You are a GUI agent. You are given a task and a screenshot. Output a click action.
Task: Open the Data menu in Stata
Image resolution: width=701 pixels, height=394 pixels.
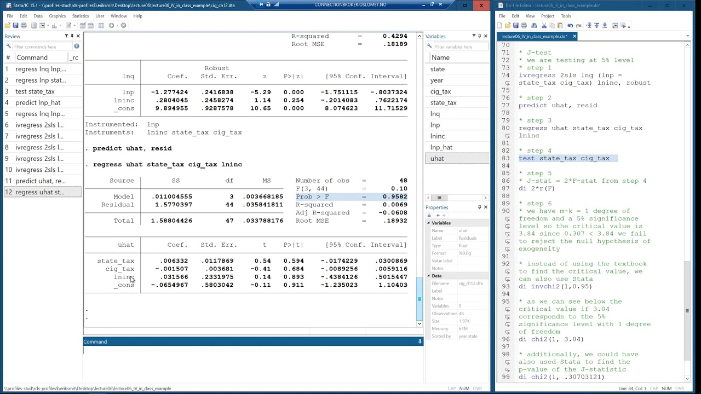(x=38, y=16)
